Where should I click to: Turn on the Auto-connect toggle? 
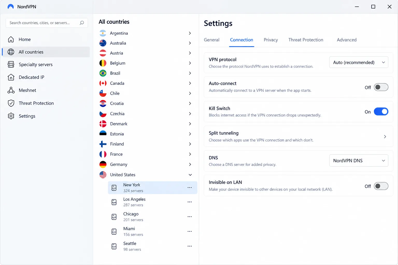pos(381,87)
